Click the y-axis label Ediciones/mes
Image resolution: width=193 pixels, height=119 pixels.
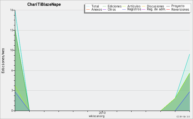pos(3,61)
